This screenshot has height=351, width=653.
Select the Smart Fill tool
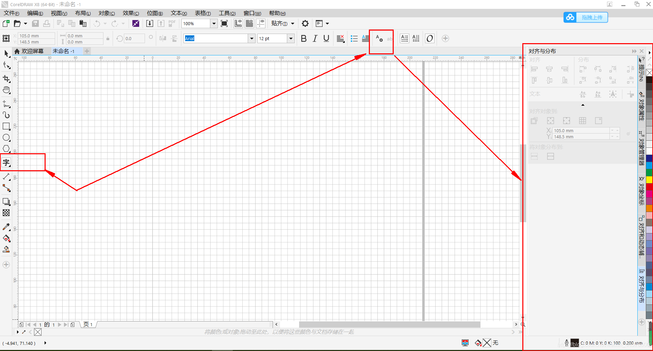click(x=6, y=249)
